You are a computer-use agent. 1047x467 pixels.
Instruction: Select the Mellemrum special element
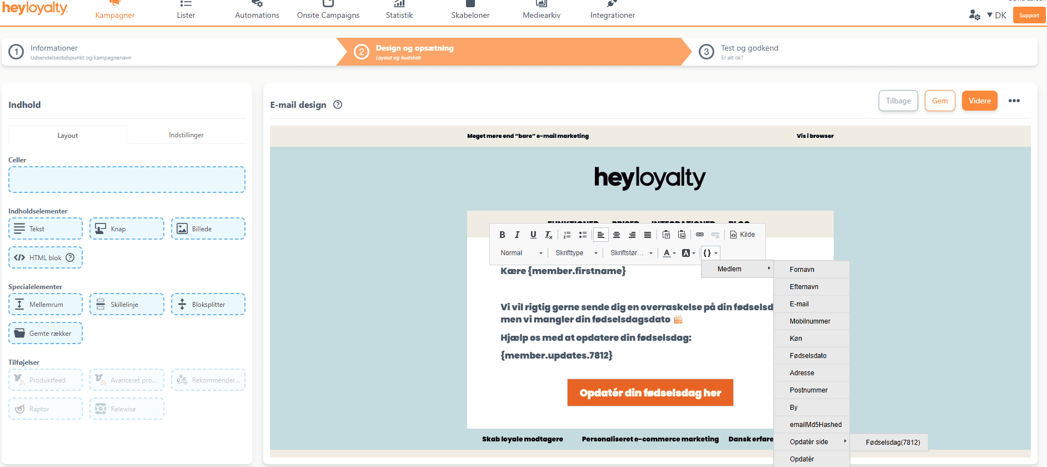pyautogui.click(x=46, y=304)
